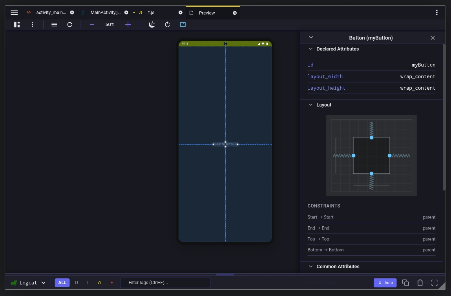The height and width of the screenshot is (296, 451).
Task: Refresh the layout preview
Action: pyautogui.click(x=69, y=25)
